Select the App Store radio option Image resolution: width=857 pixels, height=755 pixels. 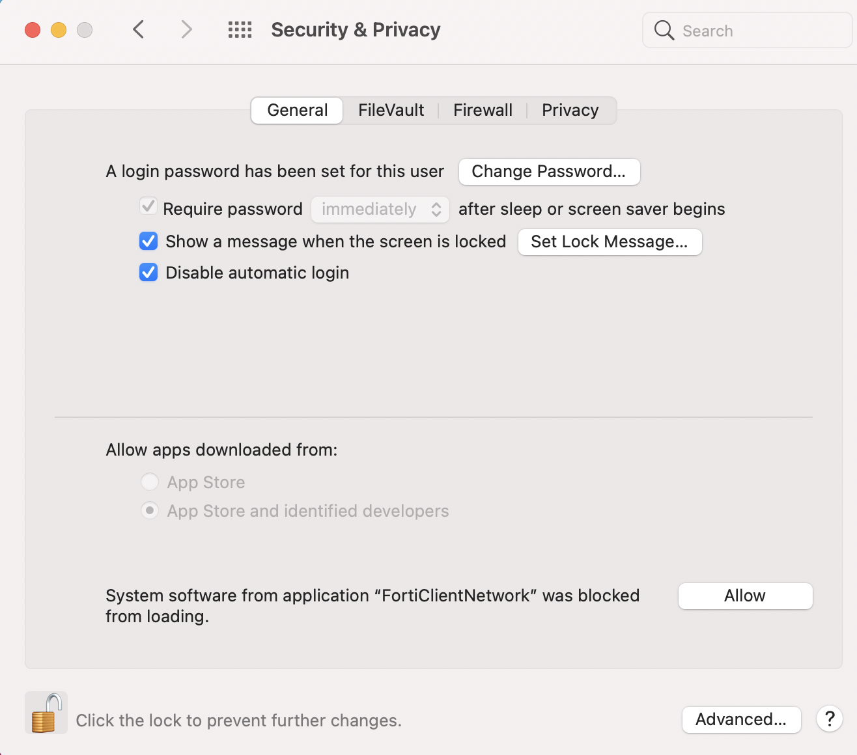point(150,482)
